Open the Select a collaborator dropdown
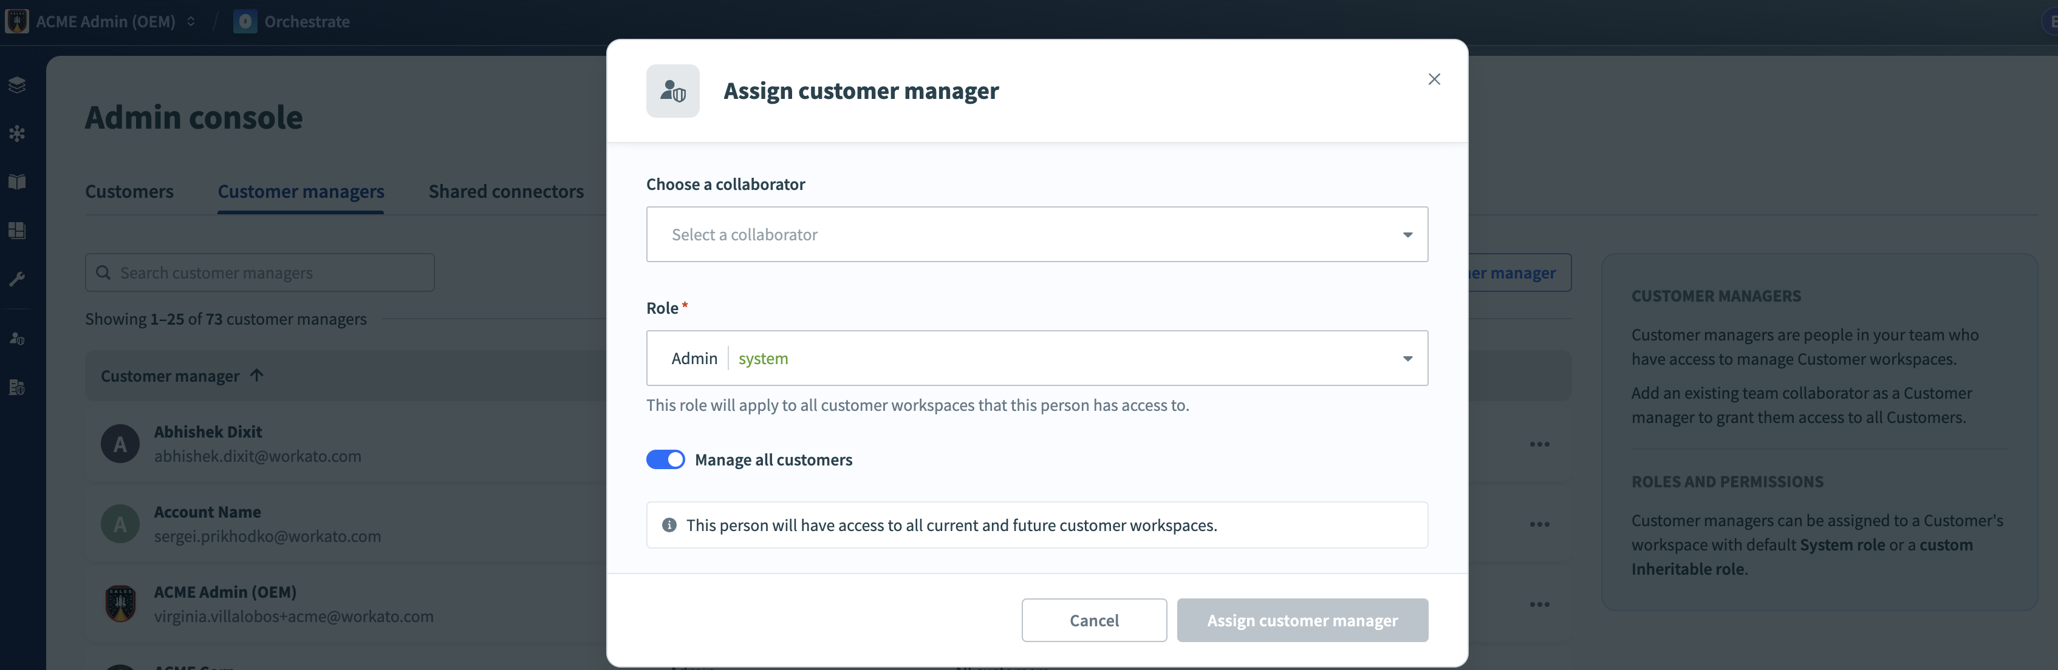This screenshot has width=2058, height=670. click(x=1036, y=234)
